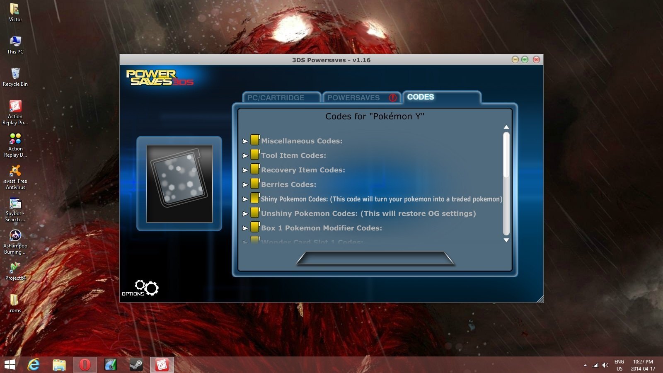Expand the Miscellaneous Codes arrow
Viewport: 663px width, 373px height.
point(245,141)
